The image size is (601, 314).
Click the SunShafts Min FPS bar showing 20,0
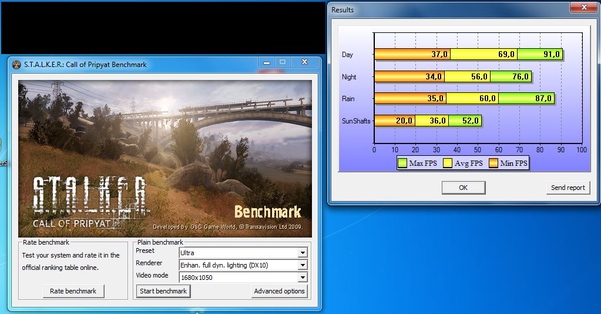tap(395, 121)
